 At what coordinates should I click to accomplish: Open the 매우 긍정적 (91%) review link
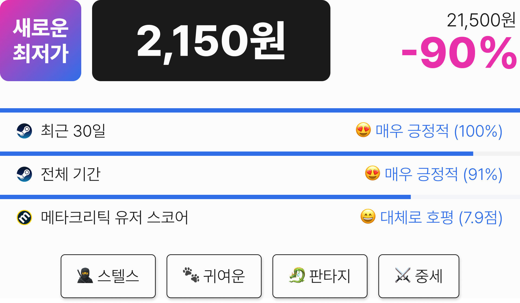(x=443, y=174)
